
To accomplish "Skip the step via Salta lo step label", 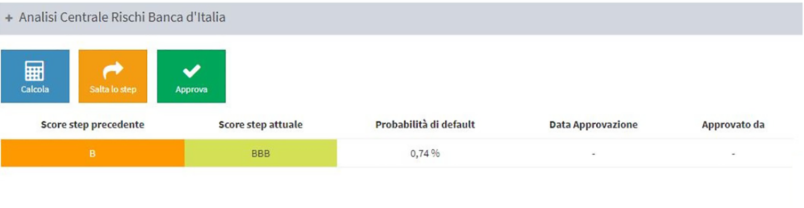I will point(113,89).
